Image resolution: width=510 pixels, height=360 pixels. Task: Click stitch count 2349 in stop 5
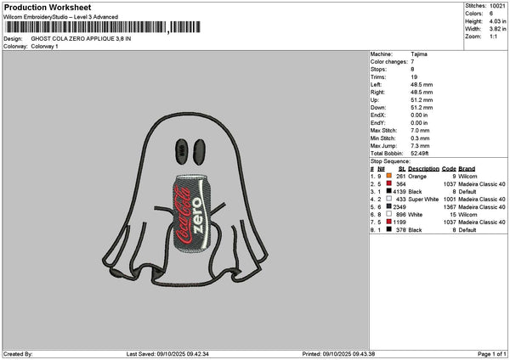tap(399, 207)
